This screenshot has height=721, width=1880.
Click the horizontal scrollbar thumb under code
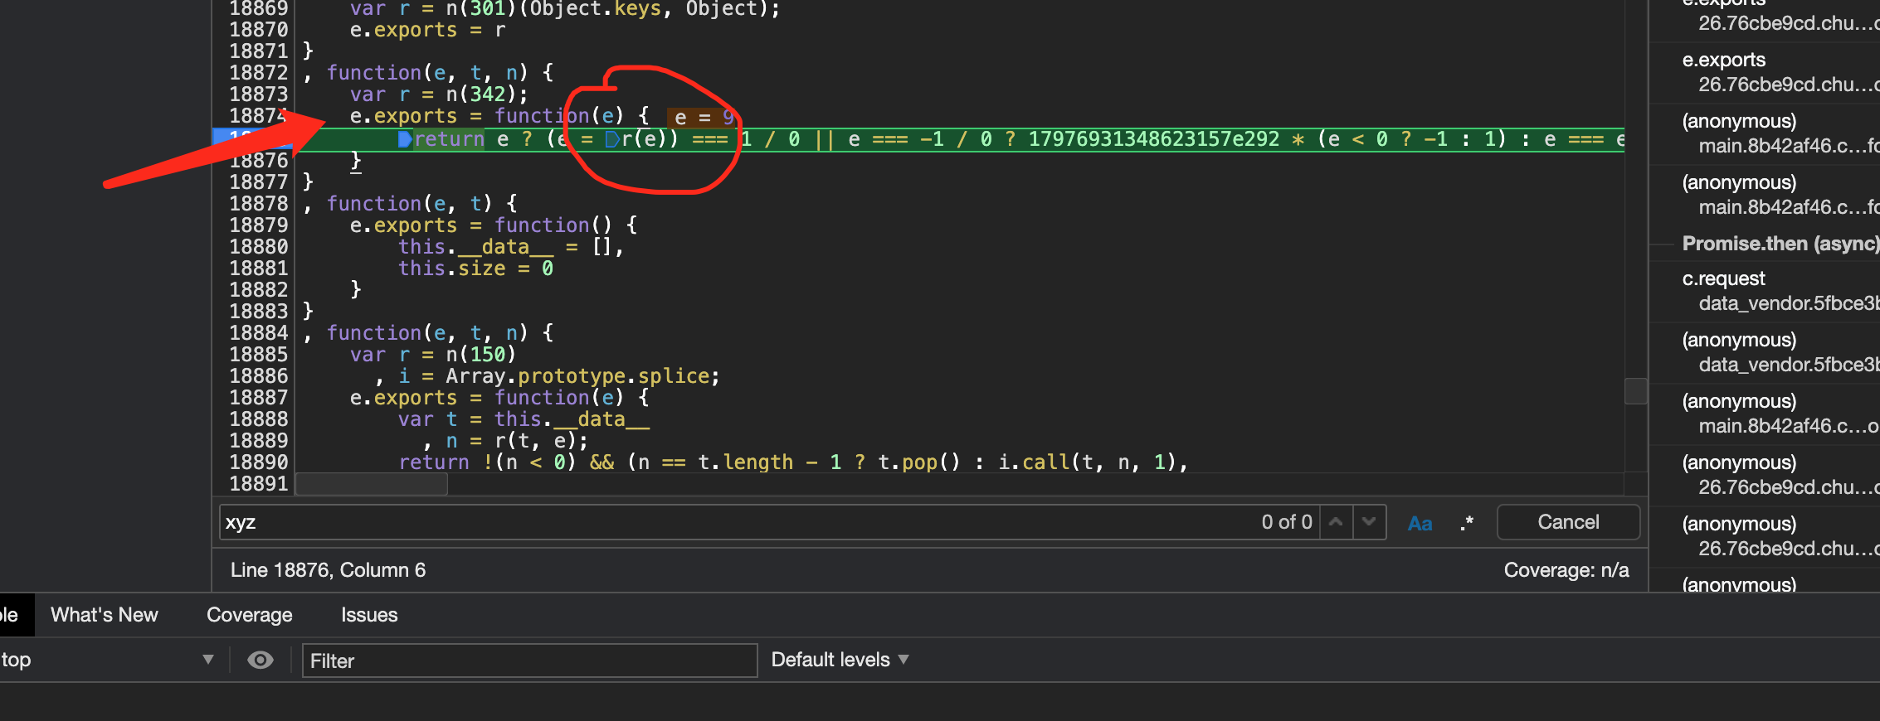click(x=372, y=484)
